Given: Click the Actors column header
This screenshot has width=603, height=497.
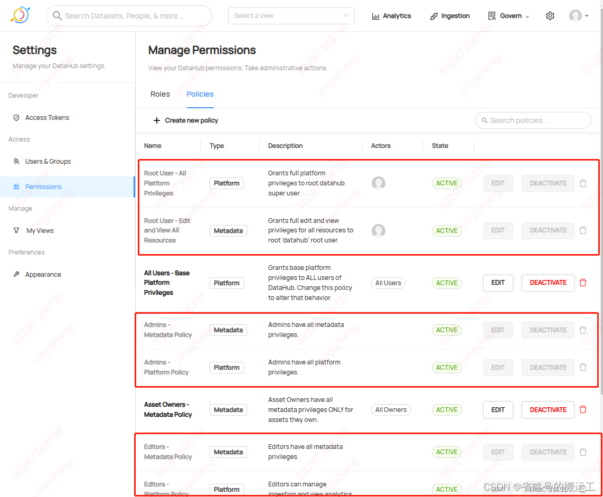Looking at the screenshot, I should [381, 146].
